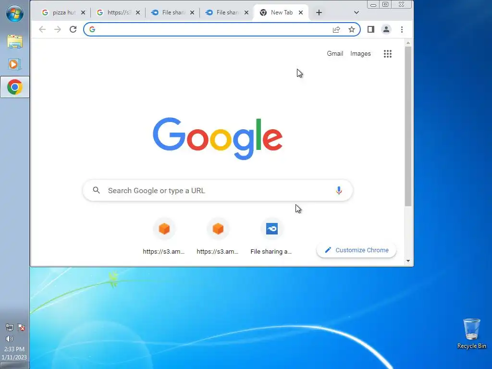Viewport: 492px width, 369px height.
Task: Expand the tab search dropdown arrow
Action: point(356,12)
